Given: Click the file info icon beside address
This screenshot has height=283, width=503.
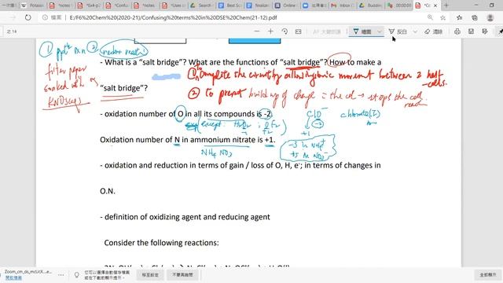Looking at the screenshot, I should 45,17.
